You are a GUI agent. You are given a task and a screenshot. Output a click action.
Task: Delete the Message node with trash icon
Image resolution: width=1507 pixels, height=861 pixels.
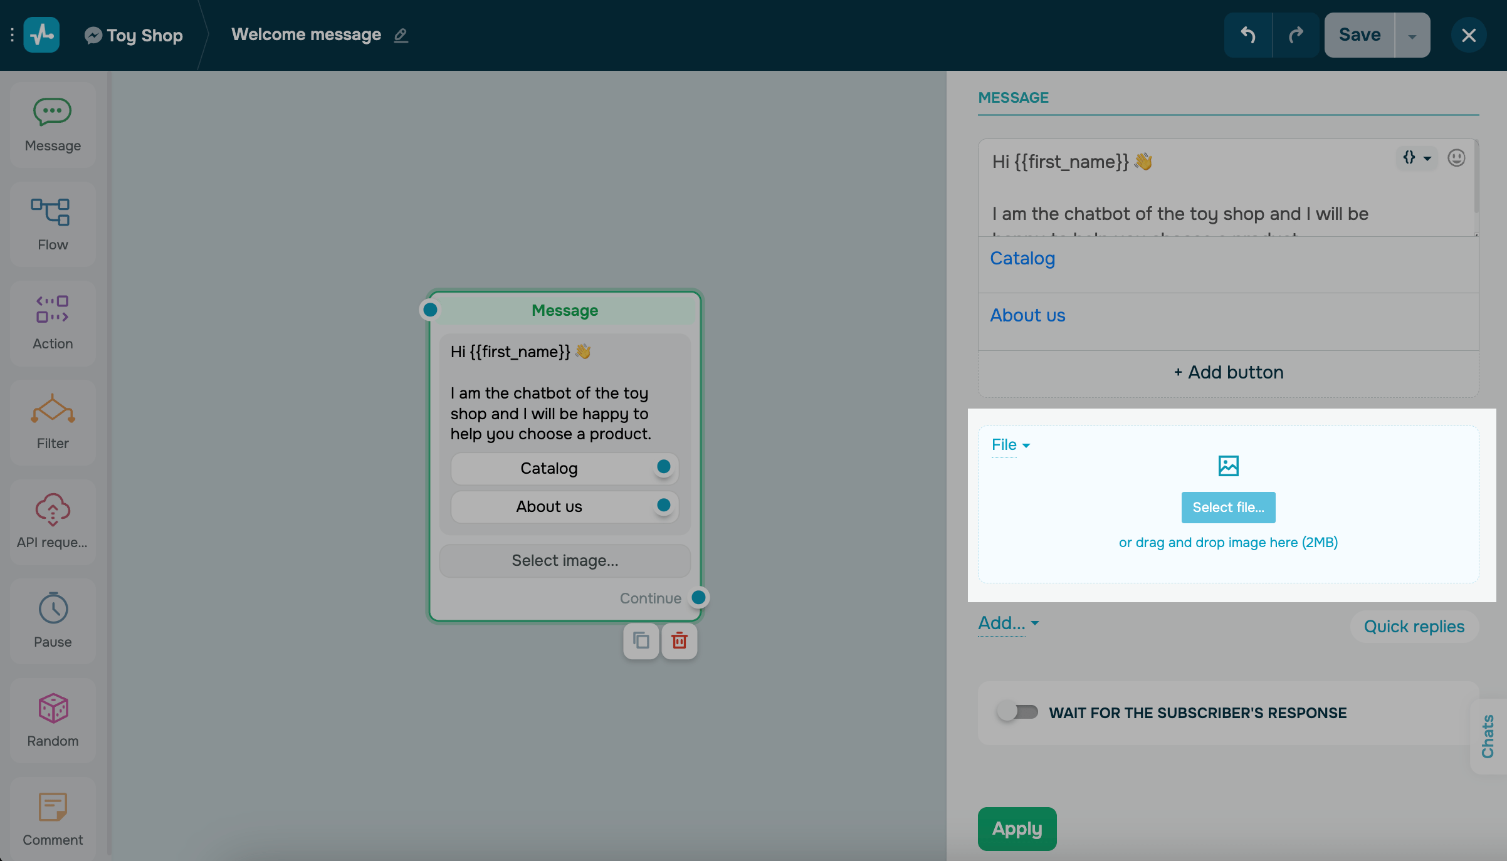coord(680,641)
